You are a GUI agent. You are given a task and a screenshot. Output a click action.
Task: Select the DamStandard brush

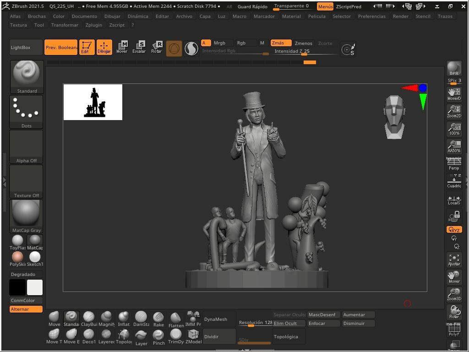pyautogui.click(x=141, y=319)
